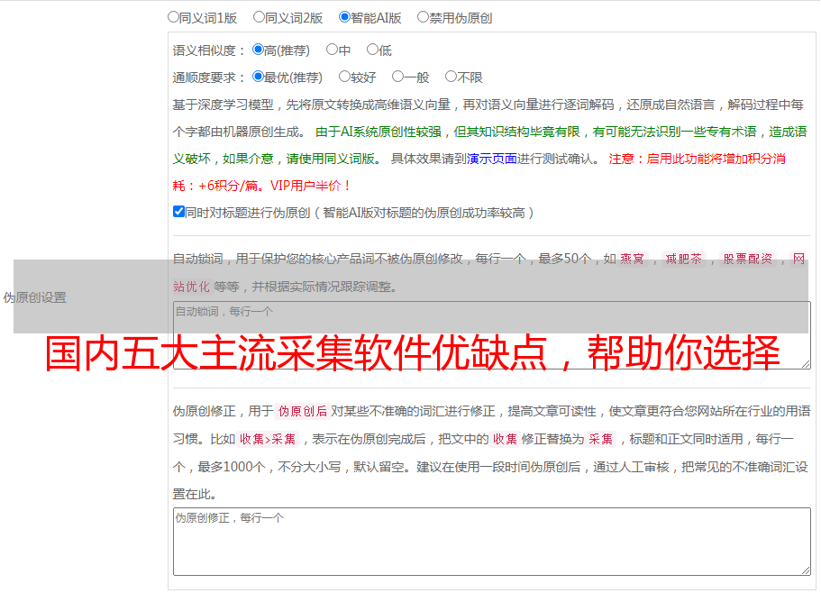Click the resize grip of 伪原创修正 textarea
821x593 pixels.
806,571
